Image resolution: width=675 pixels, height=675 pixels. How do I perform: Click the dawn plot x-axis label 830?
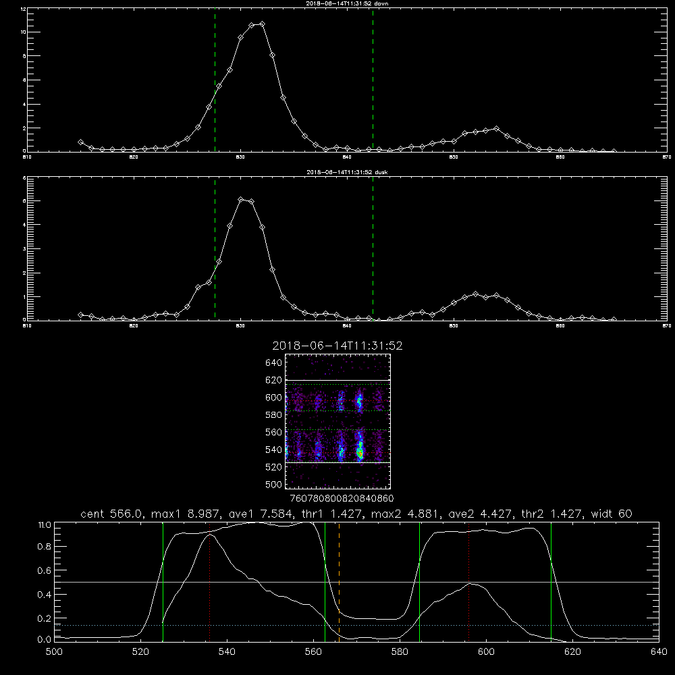240,157
